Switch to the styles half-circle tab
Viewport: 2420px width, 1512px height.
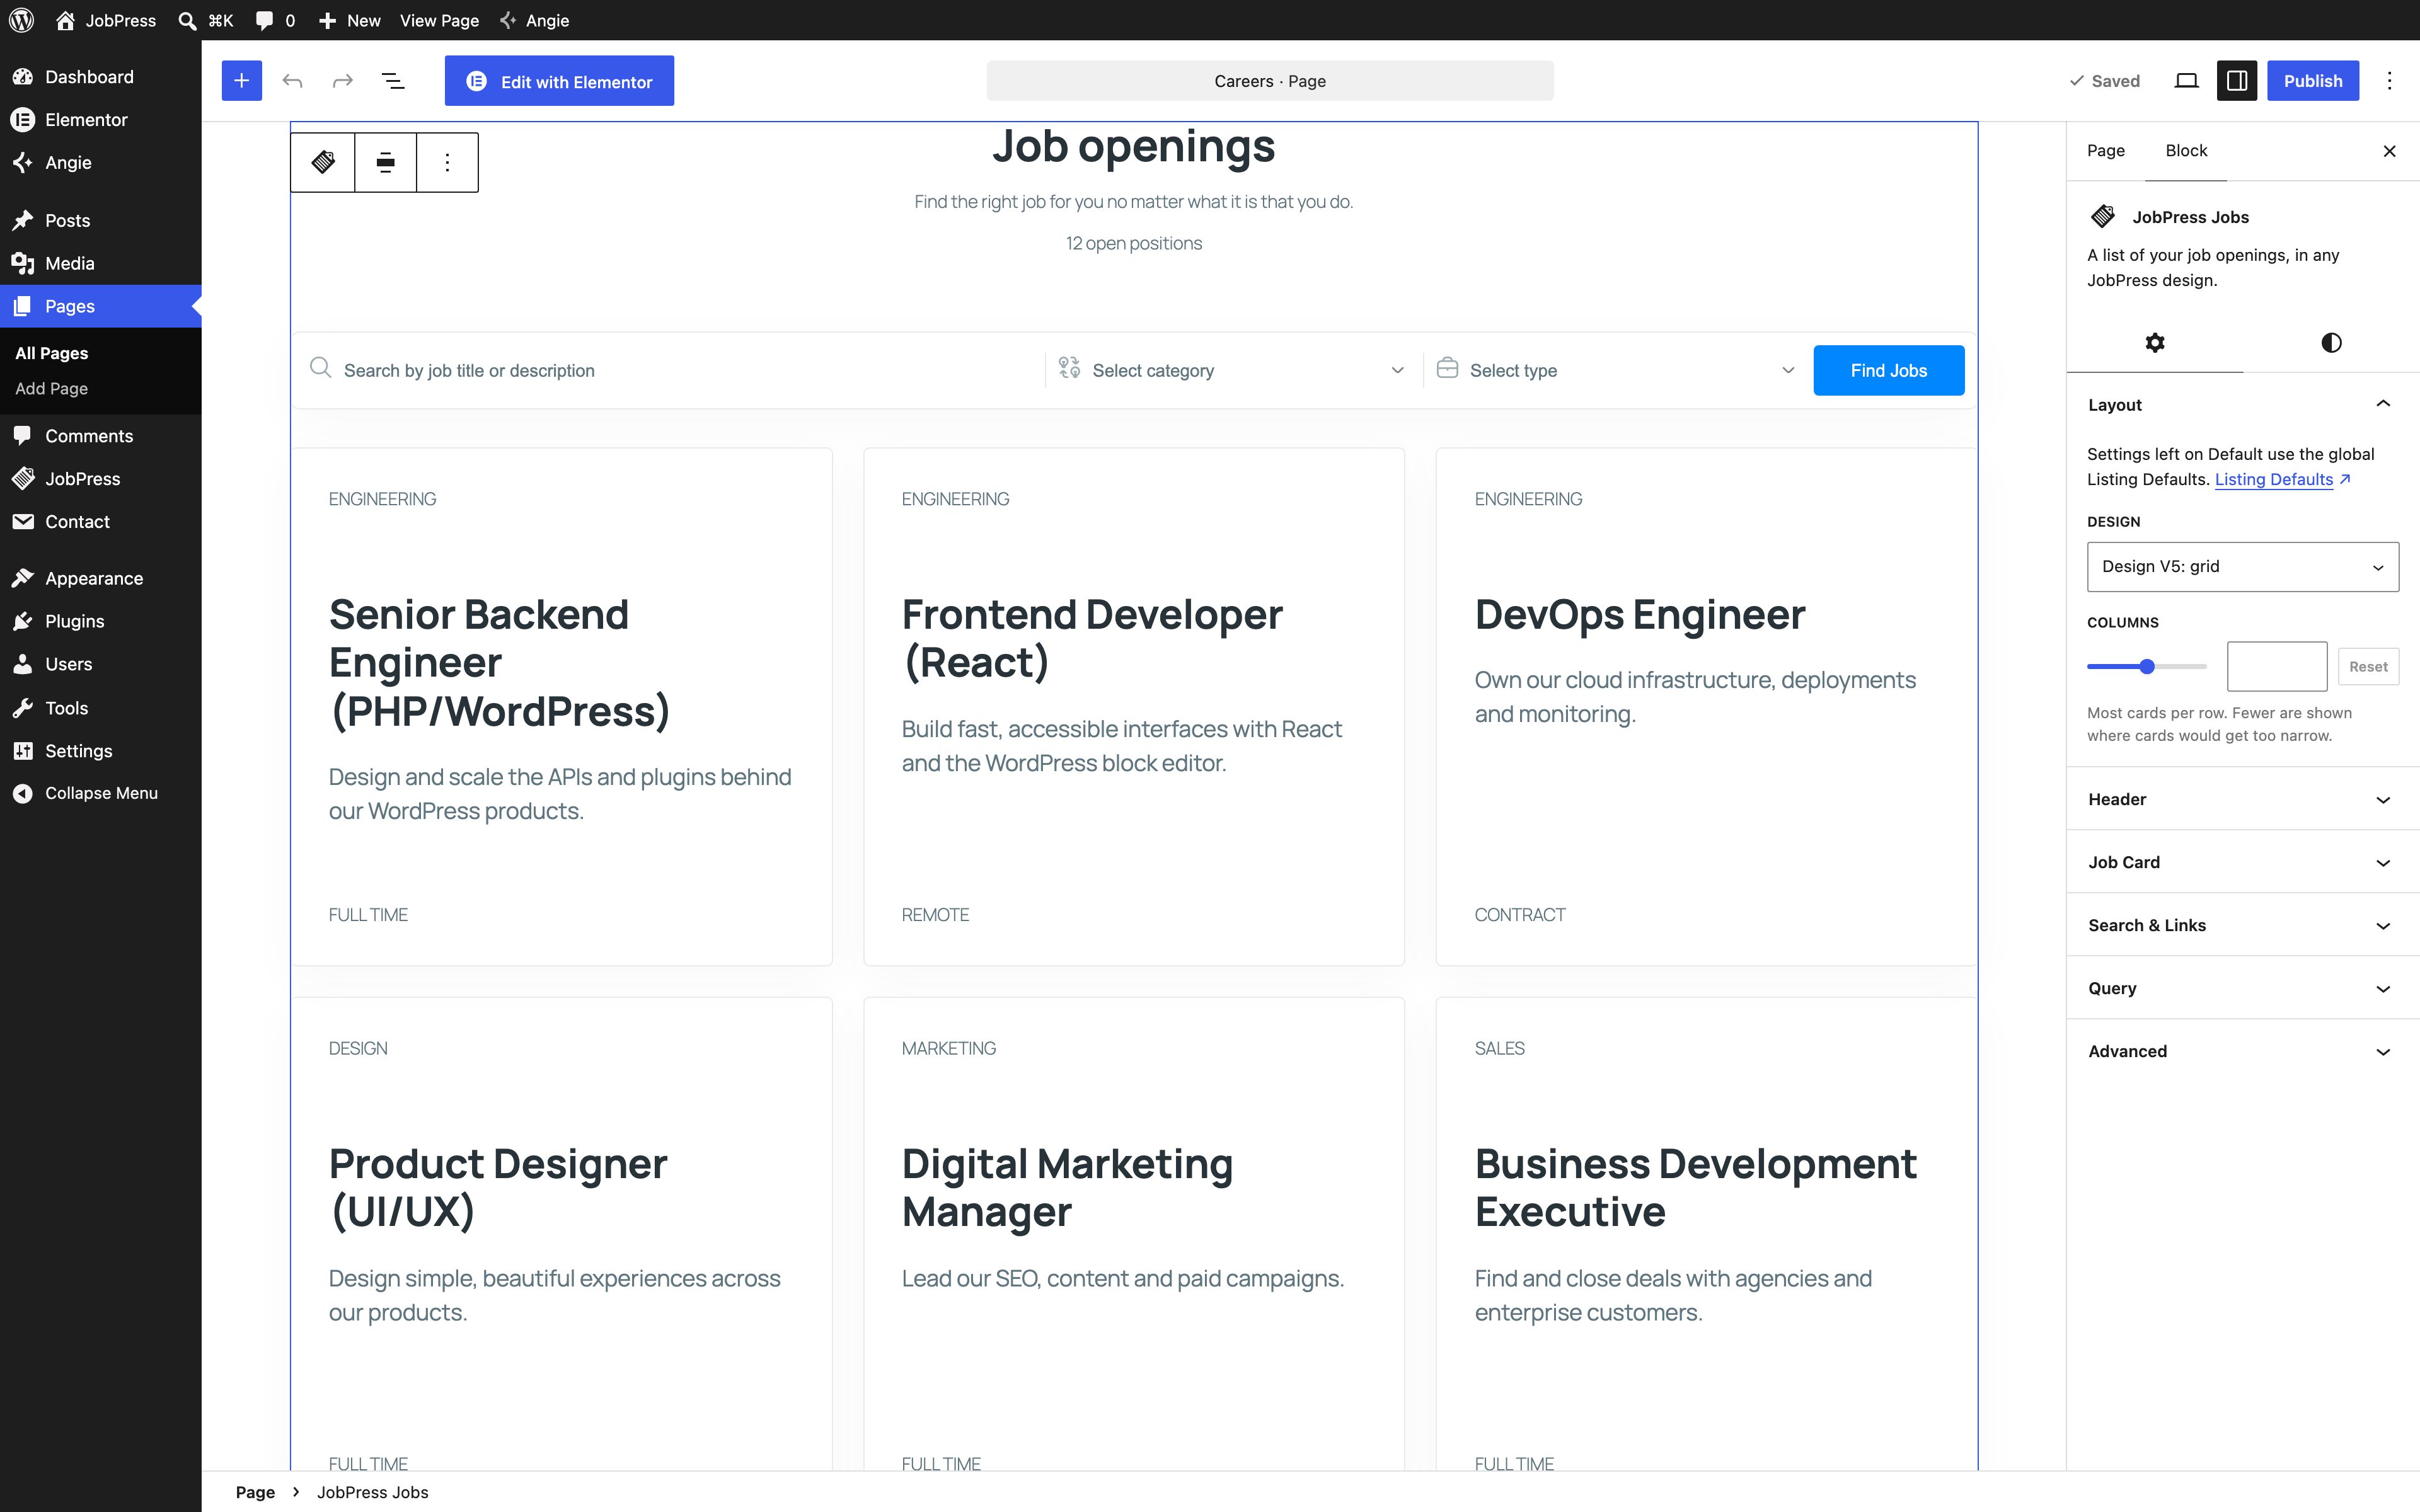(2331, 343)
